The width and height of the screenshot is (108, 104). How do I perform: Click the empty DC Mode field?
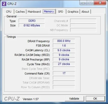(83, 25)
